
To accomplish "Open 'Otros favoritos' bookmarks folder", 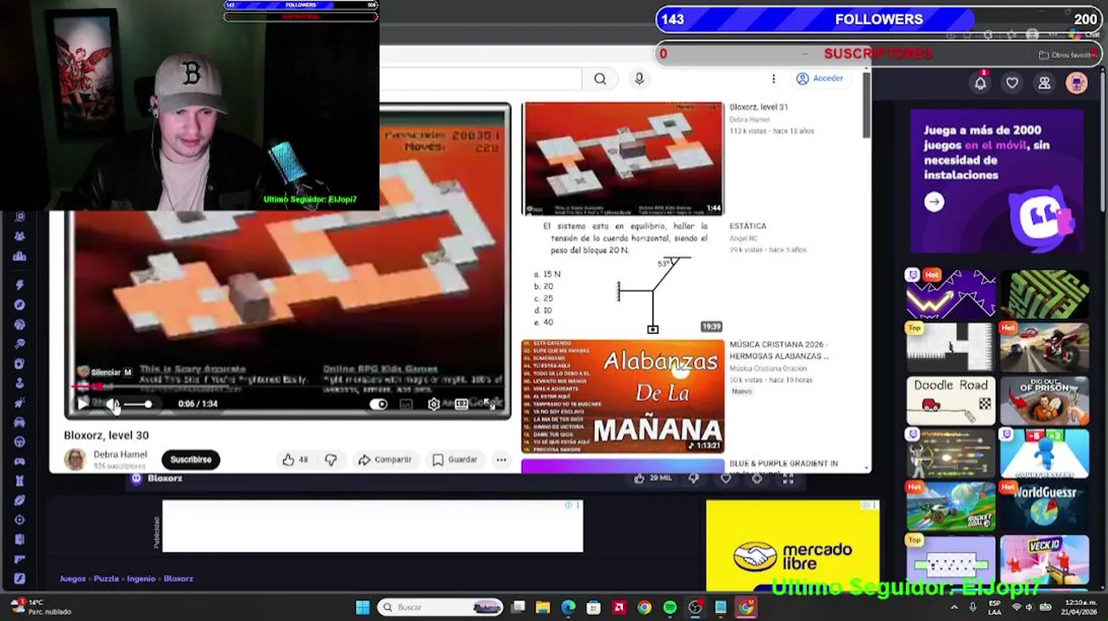I will pyautogui.click(x=1067, y=55).
